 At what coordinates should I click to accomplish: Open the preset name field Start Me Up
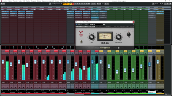(95, 25)
